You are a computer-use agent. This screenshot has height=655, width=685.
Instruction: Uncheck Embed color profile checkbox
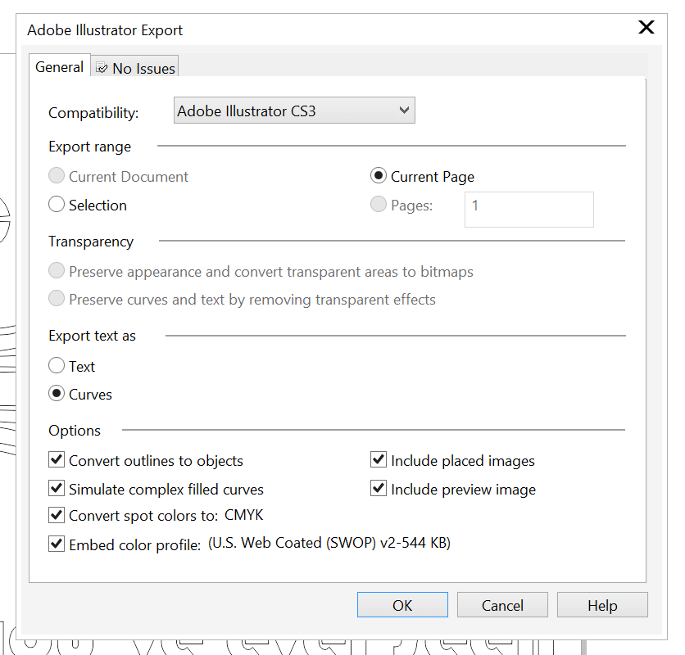57,544
